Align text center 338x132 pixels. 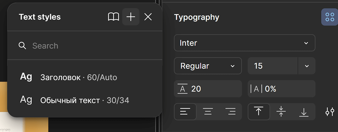point(208,112)
